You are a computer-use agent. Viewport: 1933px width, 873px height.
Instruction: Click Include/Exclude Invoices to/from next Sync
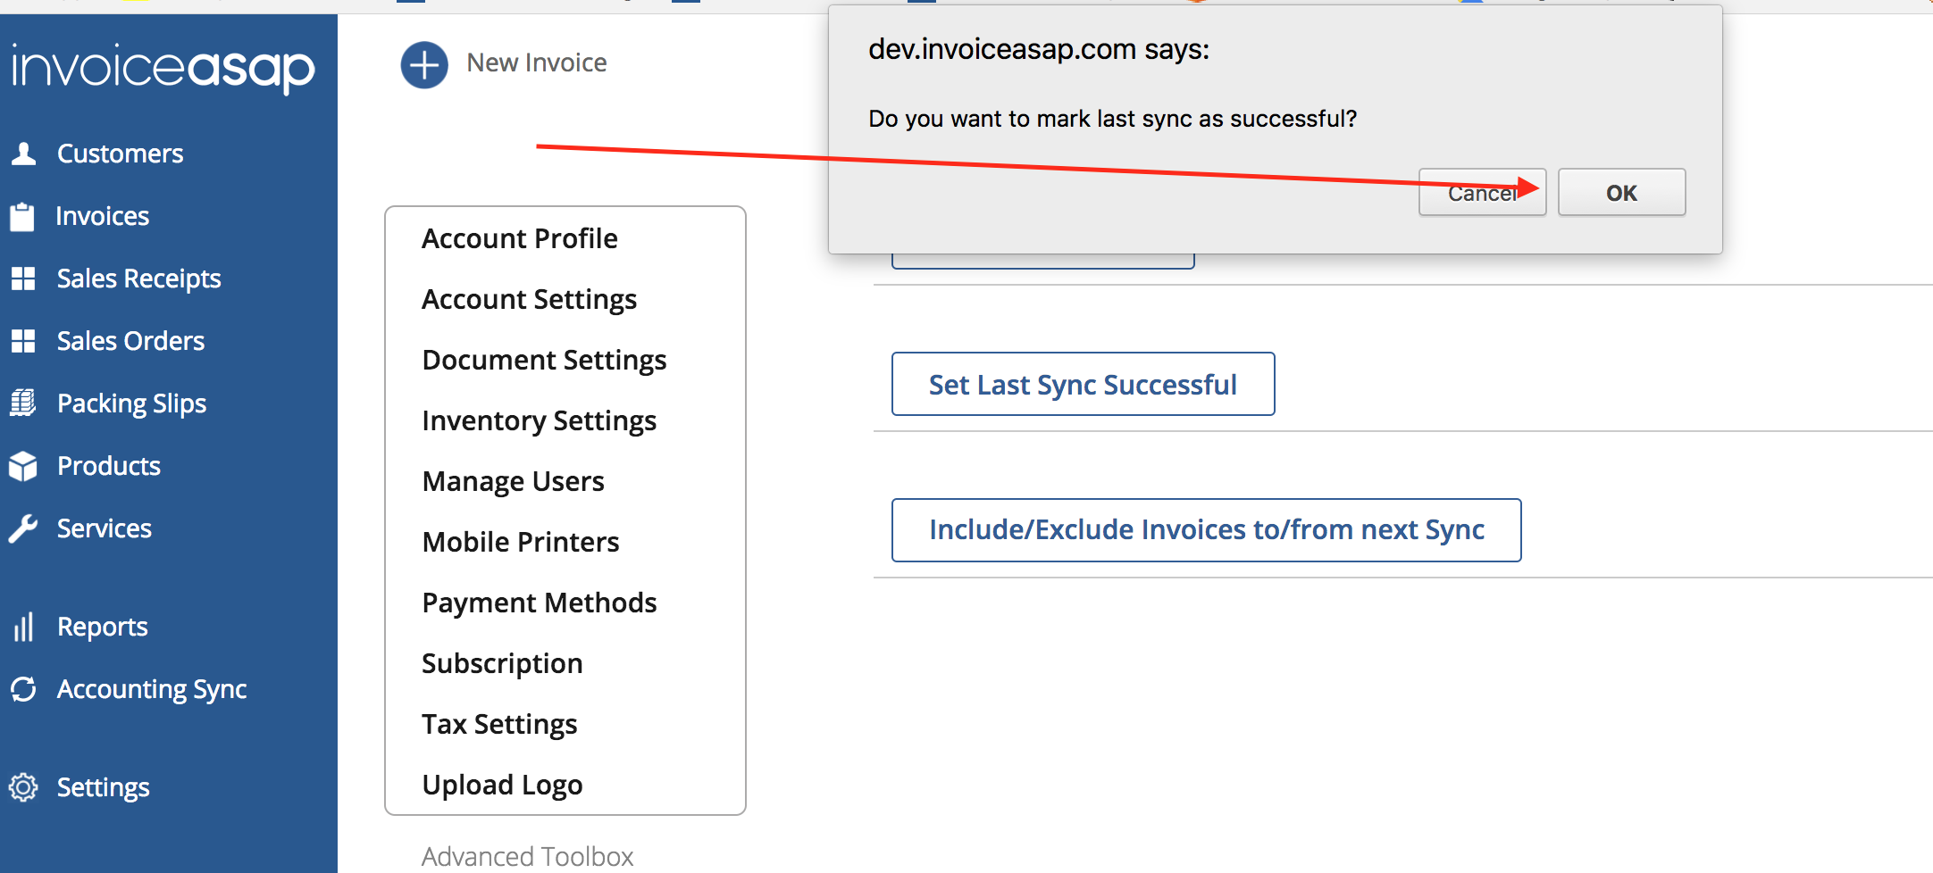pyautogui.click(x=1206, y=530)
